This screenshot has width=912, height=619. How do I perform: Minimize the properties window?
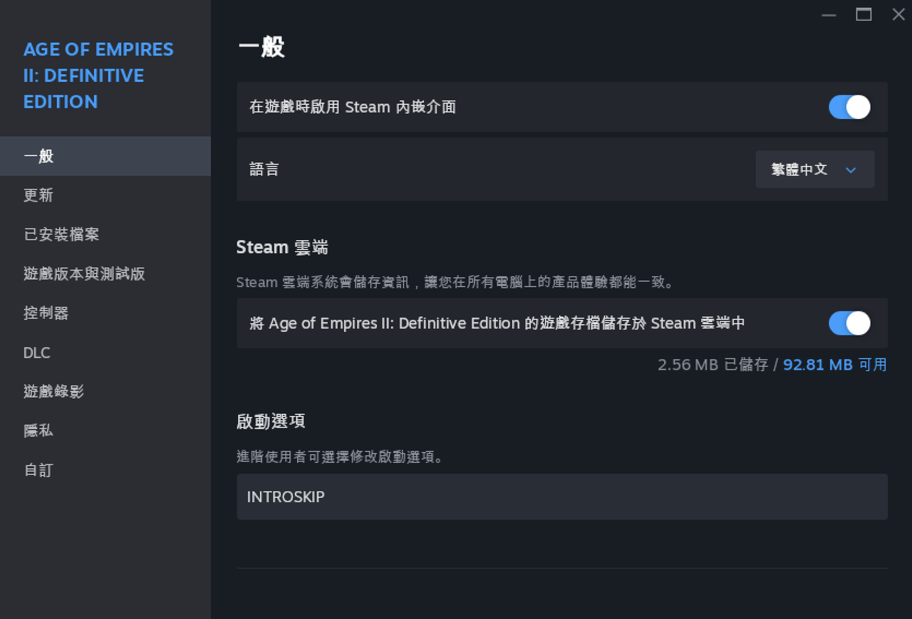click(829, 14)
